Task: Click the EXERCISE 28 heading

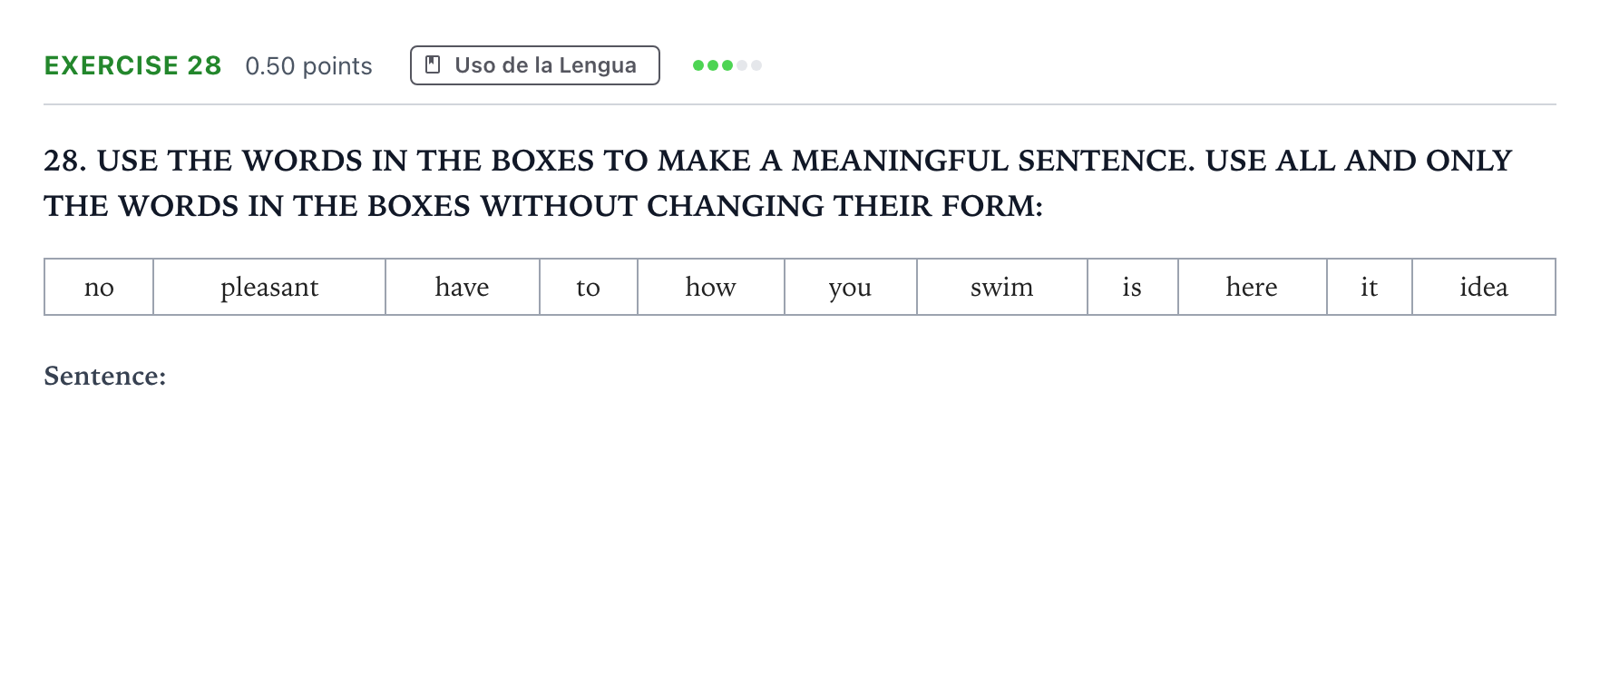Action: tap(133, 65)
